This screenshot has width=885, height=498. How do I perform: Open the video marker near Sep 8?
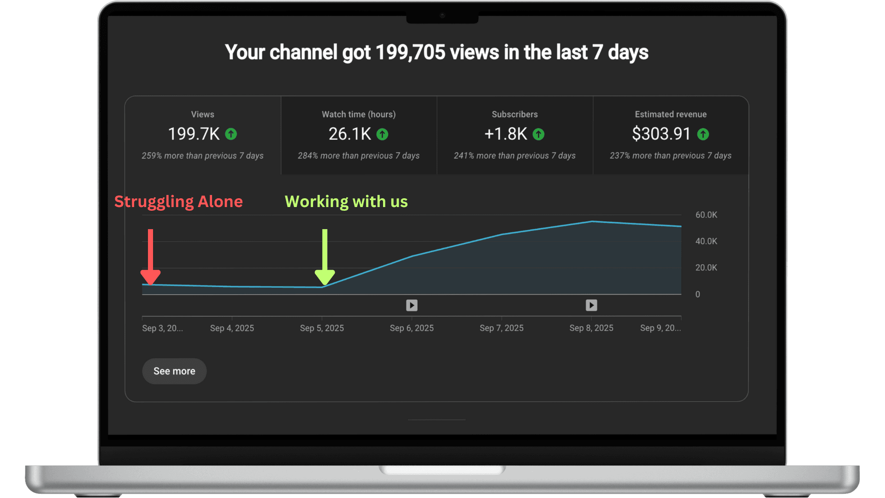[591, 305]
